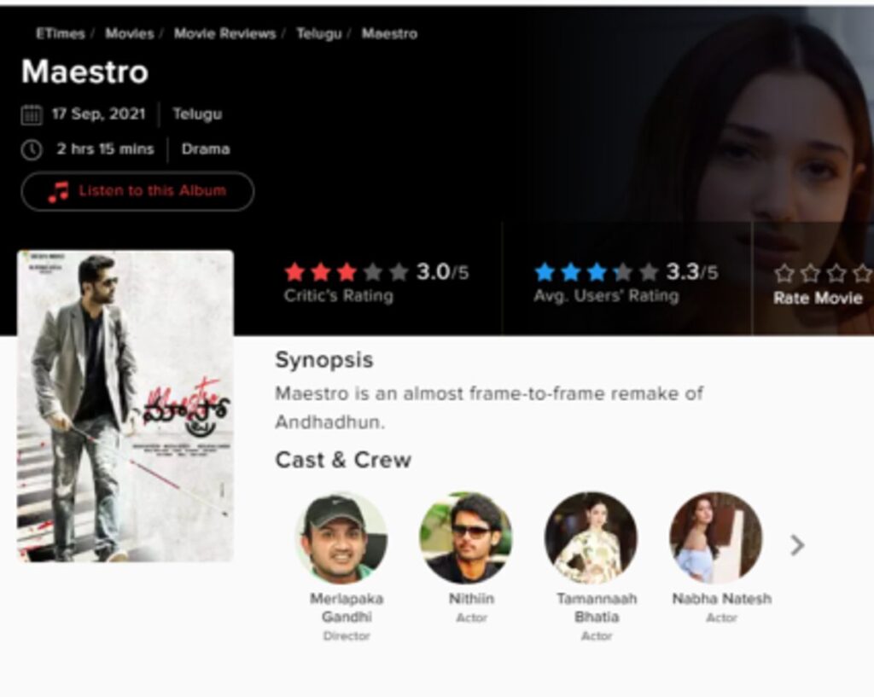This screenshot has height=697, width=874.
Task: Click the 3.0/5 critic score
Action: pyautogui.click(x=443, y=272)
